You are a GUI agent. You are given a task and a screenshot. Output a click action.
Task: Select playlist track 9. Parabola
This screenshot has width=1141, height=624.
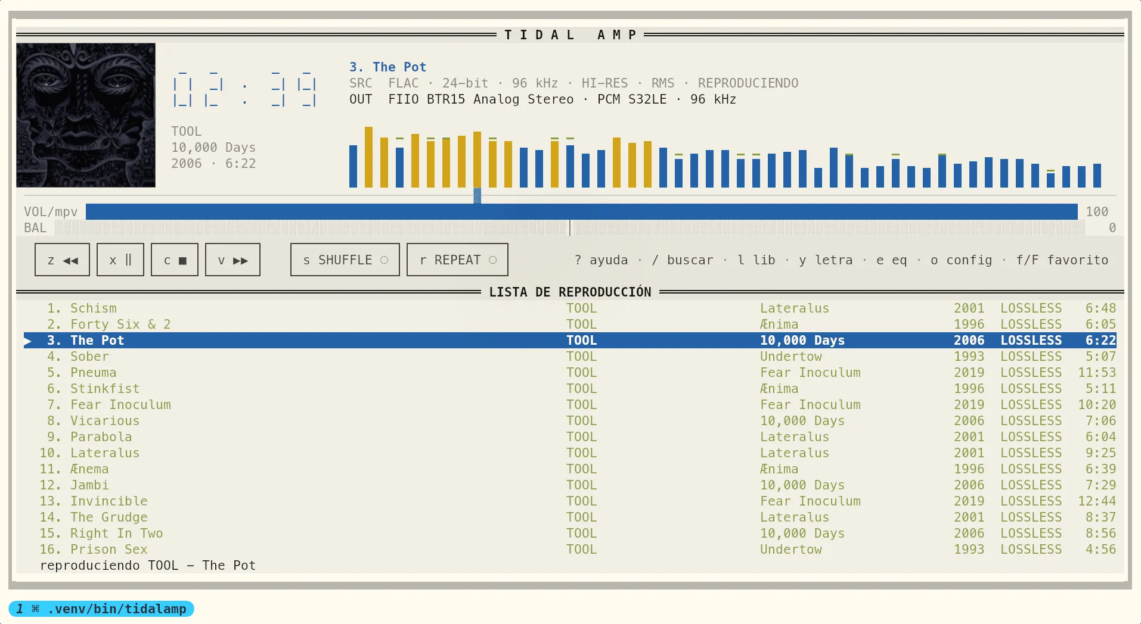pyautogui.click(x=570, y=436)
